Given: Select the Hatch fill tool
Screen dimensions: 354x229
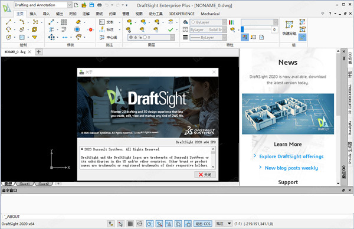Looking at the screenshot, I should click(x=22, y=37).
